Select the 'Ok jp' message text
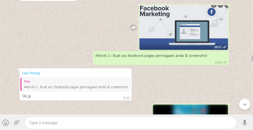This screenshot has height=130, width=253. click(x=27, y=96)
